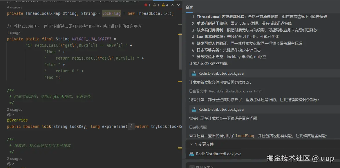The width and height of the screenshot is (340, 168).
Task: Click the next-problem down arrow icon
Action: click(x=179, y=5)
